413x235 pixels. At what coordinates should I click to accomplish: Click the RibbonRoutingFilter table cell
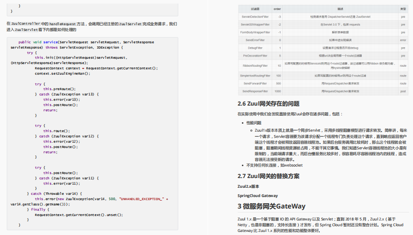[255, 66]
